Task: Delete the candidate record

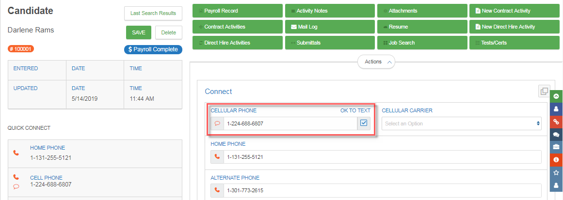Action: click(169, 32)
